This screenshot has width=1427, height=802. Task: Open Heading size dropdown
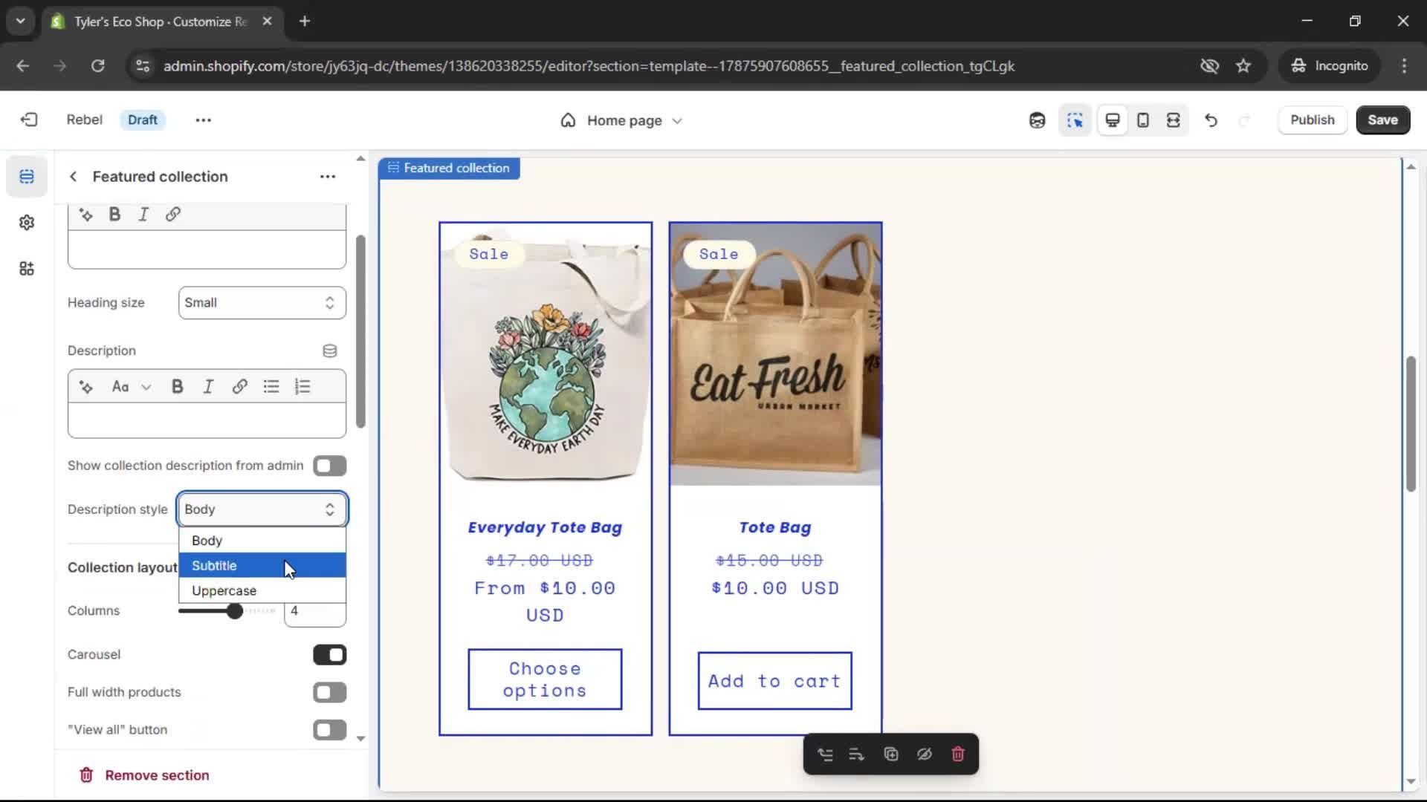coord(262,303)
